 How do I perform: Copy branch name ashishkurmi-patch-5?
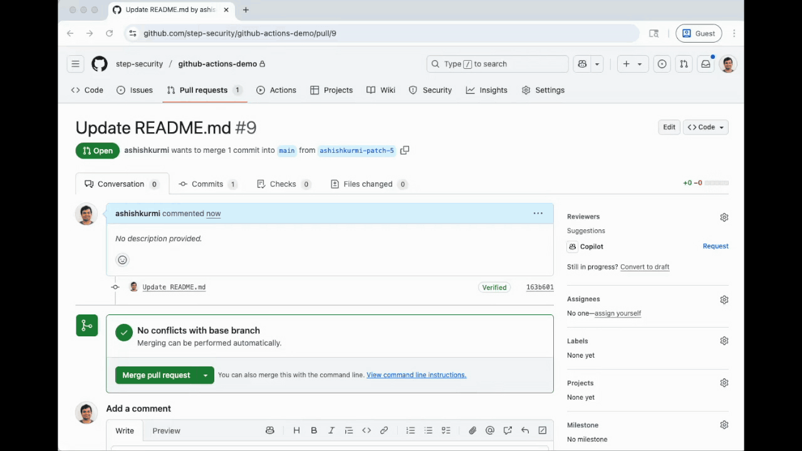405,150
